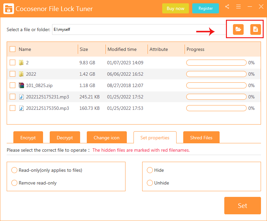The width and height of the screenshot is (267, 221).
Task: Go to the Shred Files tab
Action: [201, 137]
